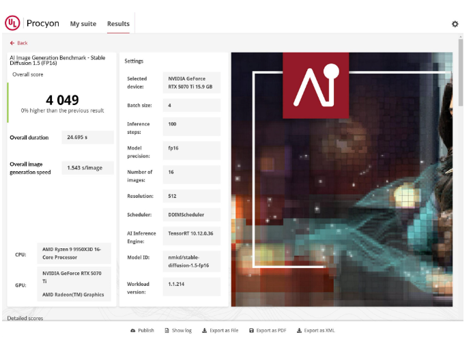
Task: Click the NVIDIA GeForce RTX 5070 Ti GPU entry
Action: pos(72,277)
